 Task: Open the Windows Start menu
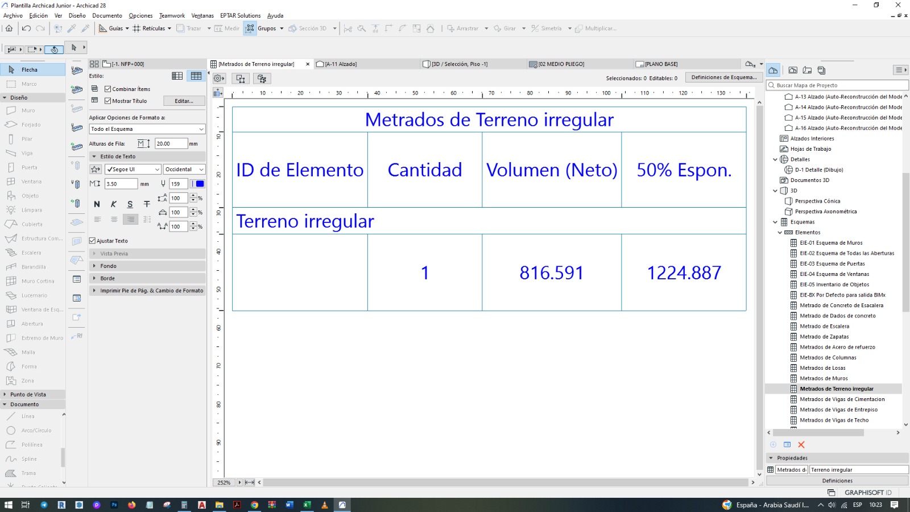pos(8,505)
